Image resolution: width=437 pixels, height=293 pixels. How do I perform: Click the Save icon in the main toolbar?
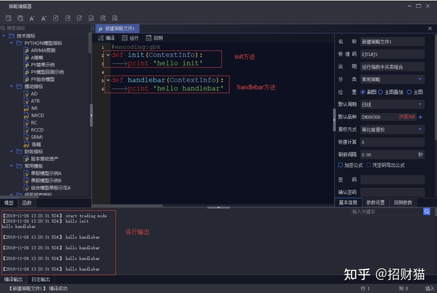tap(8, 18)
